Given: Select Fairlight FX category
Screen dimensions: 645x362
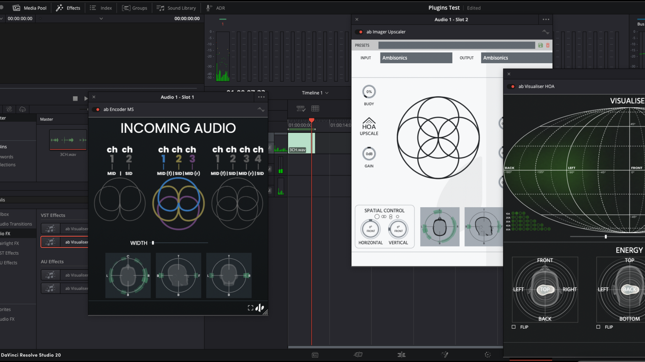Looking at the screenshot, I should (x=10, y=243).
